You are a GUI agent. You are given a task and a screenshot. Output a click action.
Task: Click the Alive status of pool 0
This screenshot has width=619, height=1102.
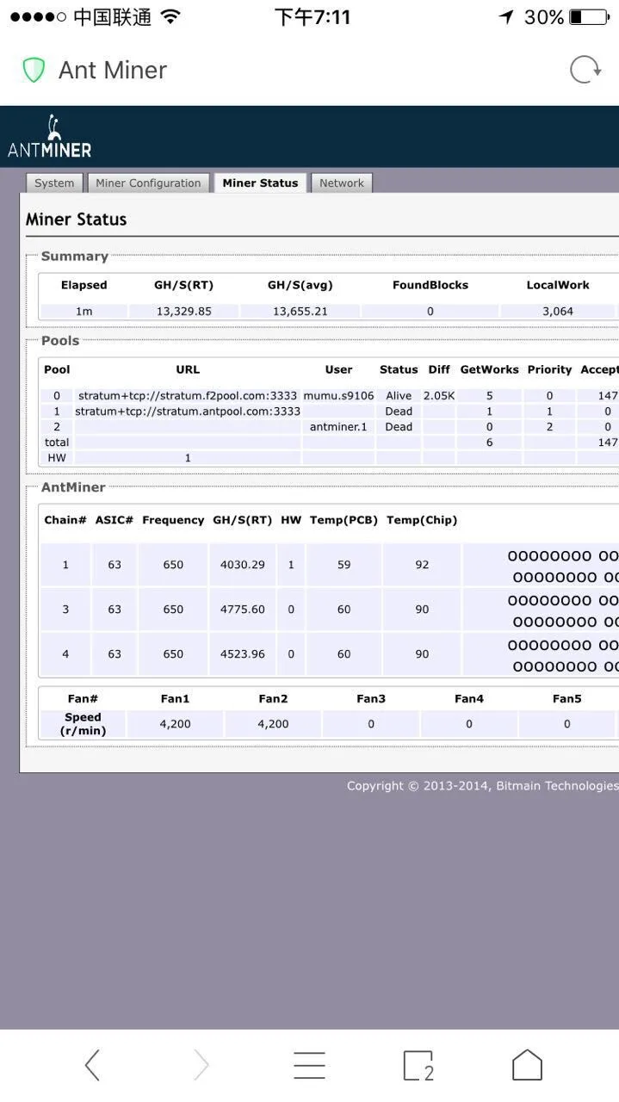[399, 396]
